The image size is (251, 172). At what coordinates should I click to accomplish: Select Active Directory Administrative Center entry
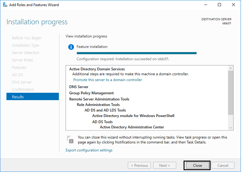pos(132,127)
